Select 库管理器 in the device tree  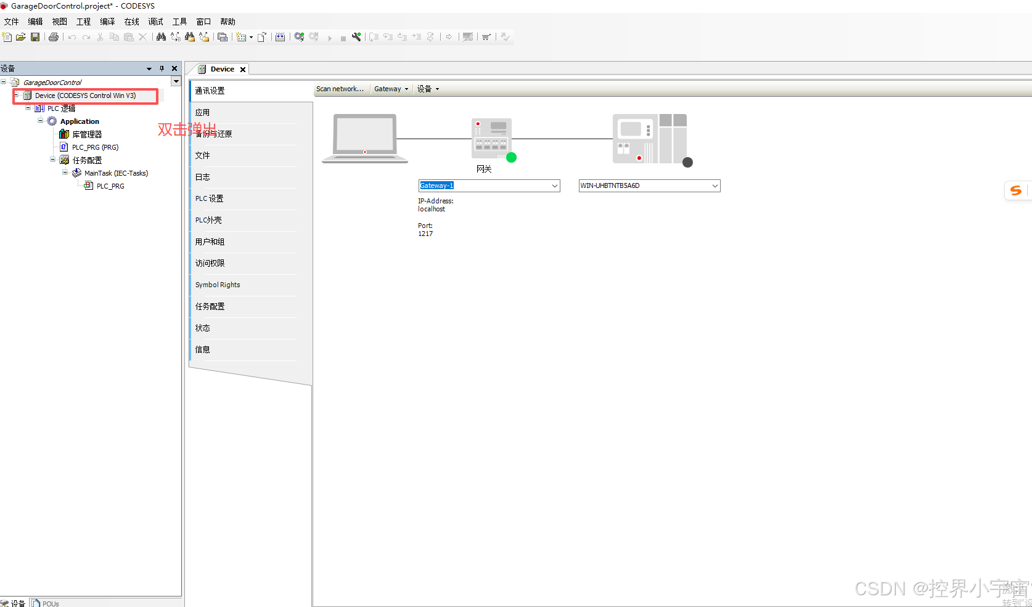pos(87,134)
